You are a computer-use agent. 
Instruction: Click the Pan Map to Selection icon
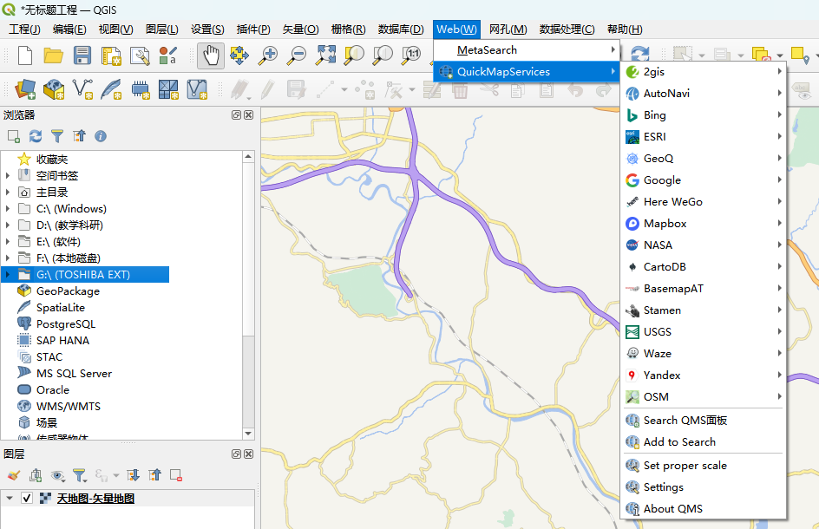pyautogui.click(x=239, y=55)
